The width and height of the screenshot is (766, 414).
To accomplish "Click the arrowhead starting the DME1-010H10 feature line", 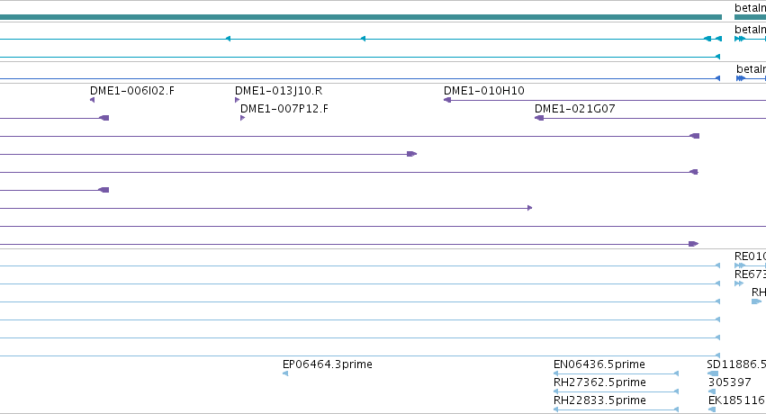I will [x=447, y=100].
